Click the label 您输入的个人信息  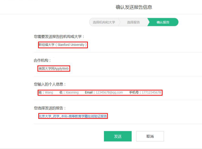coord(50,84)
